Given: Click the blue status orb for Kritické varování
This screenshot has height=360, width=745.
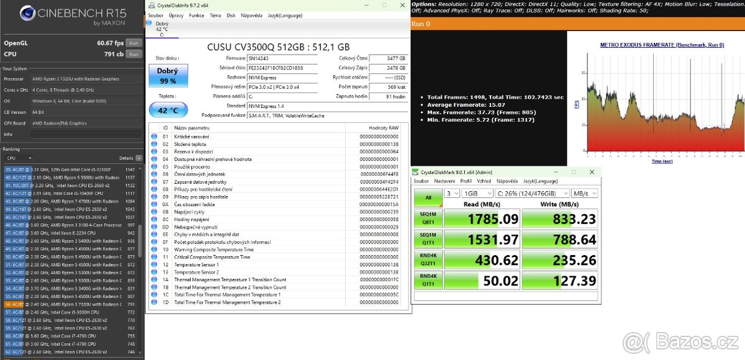Looking at the screenshot, I should click(155, 137).
